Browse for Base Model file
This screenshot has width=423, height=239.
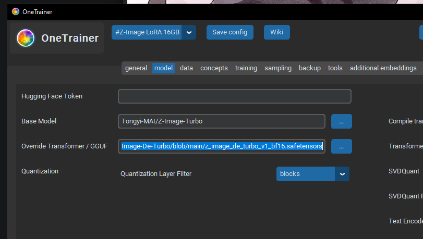coord(342,121)
